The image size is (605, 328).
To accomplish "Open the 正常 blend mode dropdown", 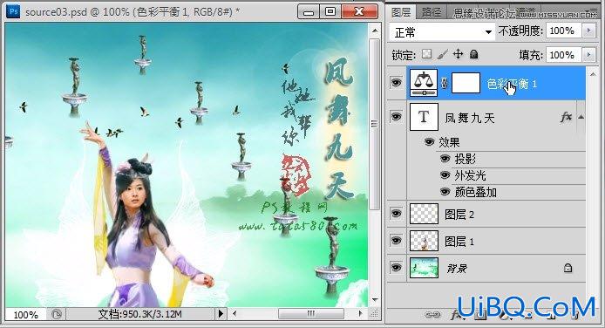I will [x=442, y=31].
